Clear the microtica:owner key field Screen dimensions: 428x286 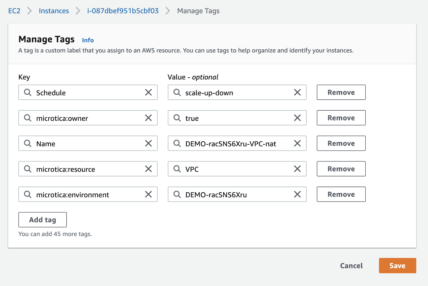(x=148, y=118)
